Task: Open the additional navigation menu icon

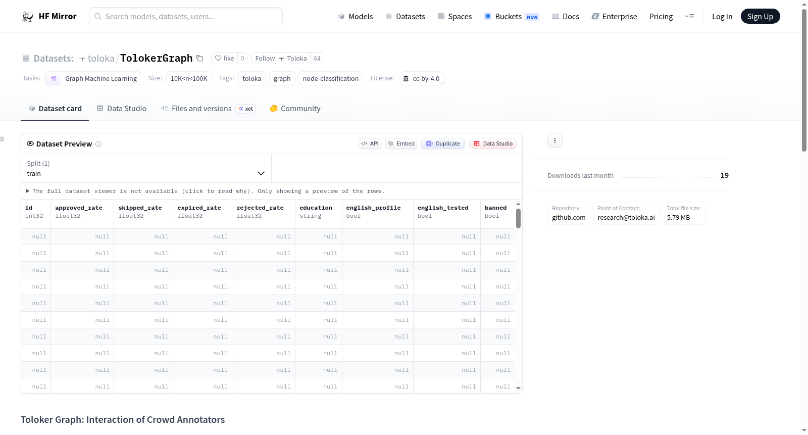Action: 689,16
